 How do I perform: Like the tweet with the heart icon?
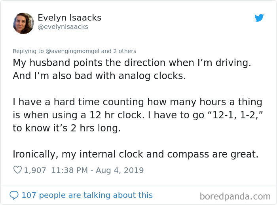click(17, 170)
